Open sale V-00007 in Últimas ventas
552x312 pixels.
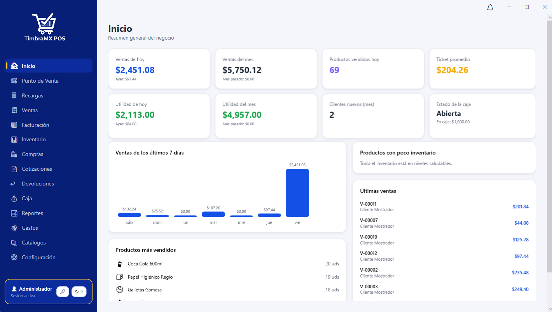444,223
